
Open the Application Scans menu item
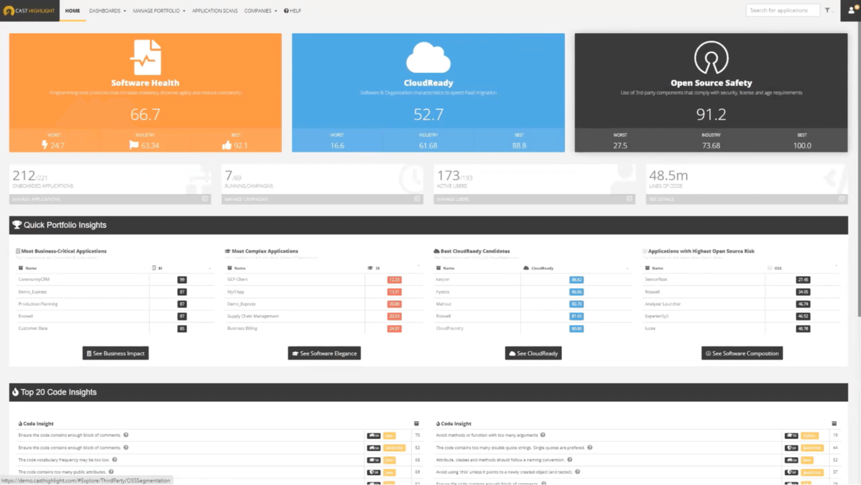pos(215,10)
